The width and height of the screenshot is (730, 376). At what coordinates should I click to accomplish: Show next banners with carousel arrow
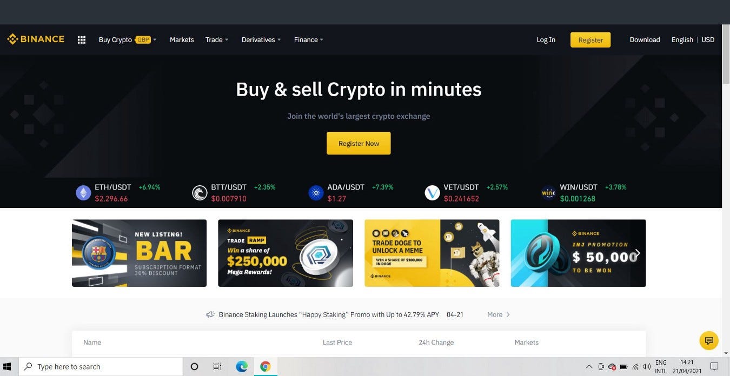(x=637, y=253)
